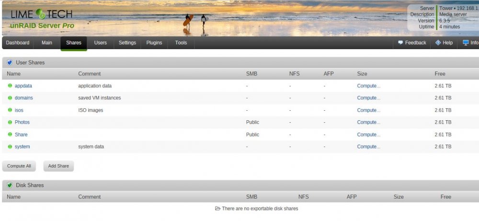Screen dimensions: 479x221
Task: Click the User Shares shield icon
Action: (x=10, y=63)
